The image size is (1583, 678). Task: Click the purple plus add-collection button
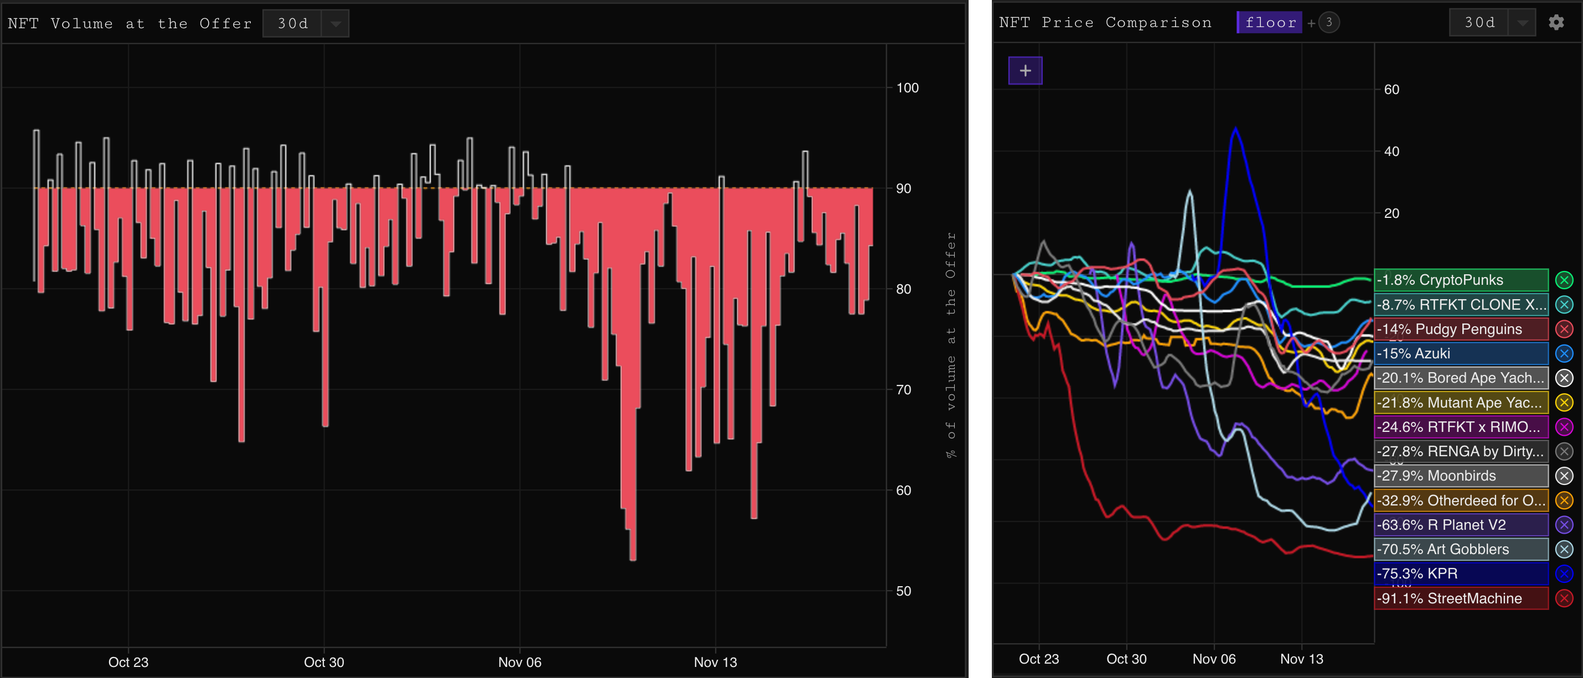1025,71
